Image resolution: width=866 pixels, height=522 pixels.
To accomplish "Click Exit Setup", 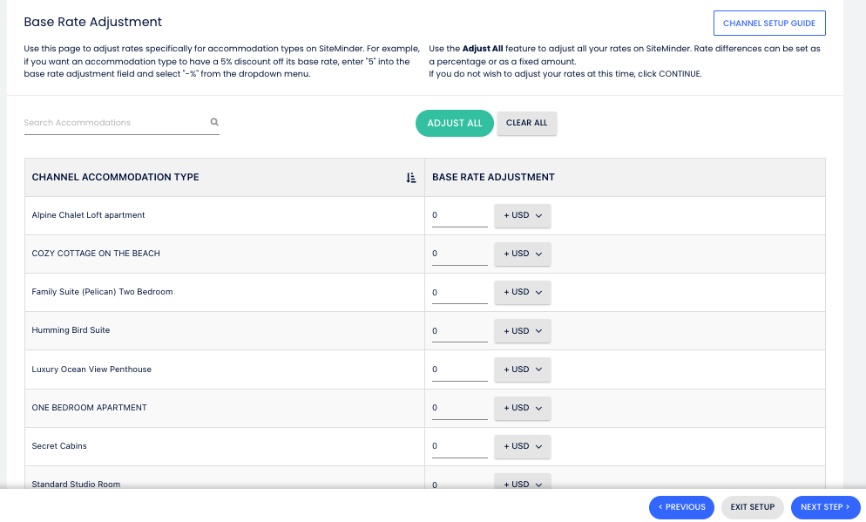I will (752, 507).
